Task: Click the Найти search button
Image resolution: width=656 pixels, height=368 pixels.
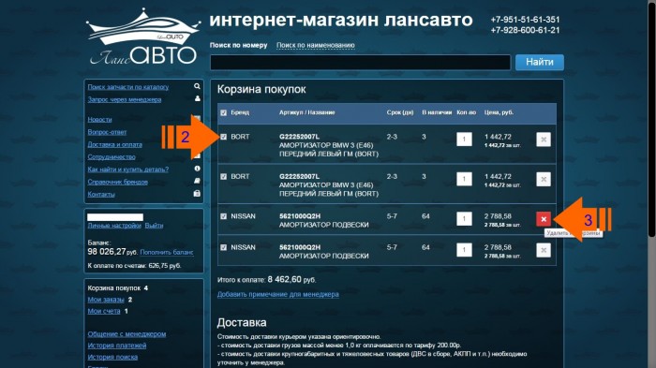Action: tap(539, 62)
